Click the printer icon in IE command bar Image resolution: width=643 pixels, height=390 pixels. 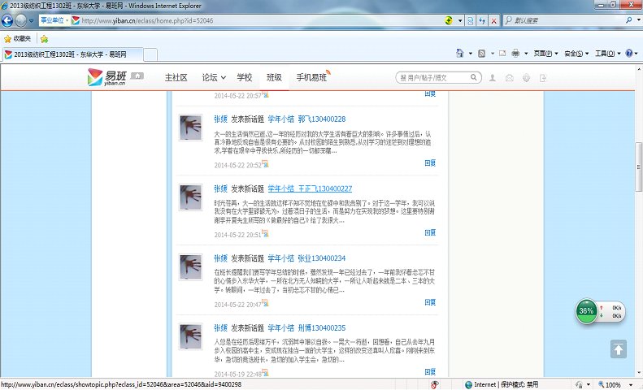(515, 54)
